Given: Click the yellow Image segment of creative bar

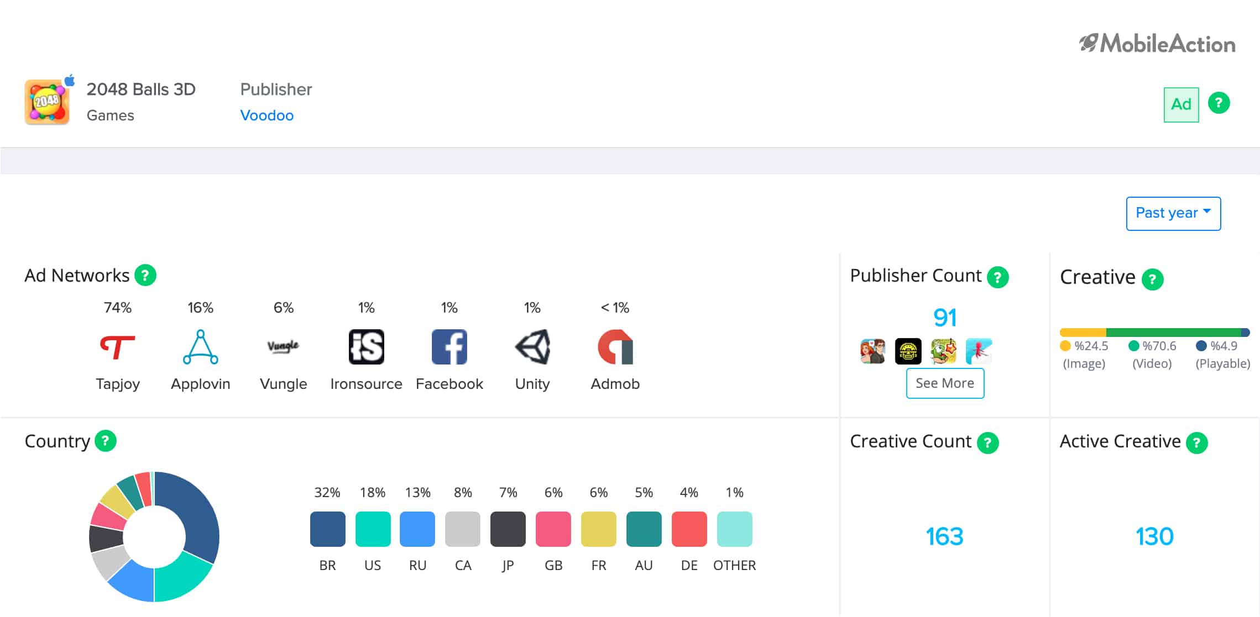Looking at the screenshot, I should tap(1083, 333).
